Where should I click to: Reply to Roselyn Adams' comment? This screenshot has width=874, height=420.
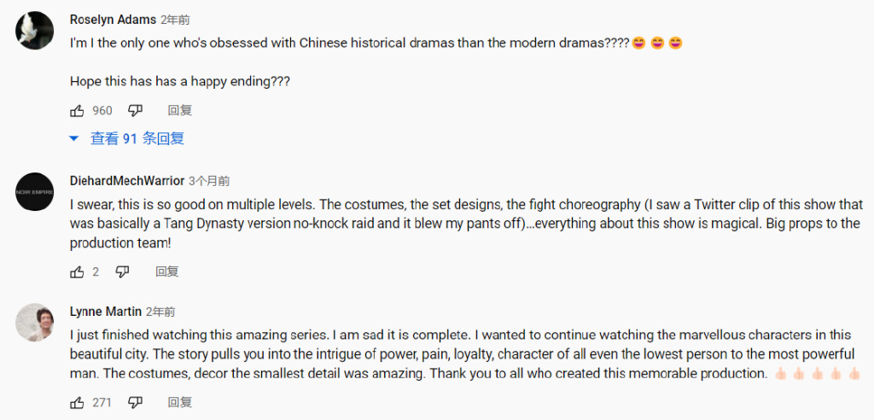pos(180,110)
